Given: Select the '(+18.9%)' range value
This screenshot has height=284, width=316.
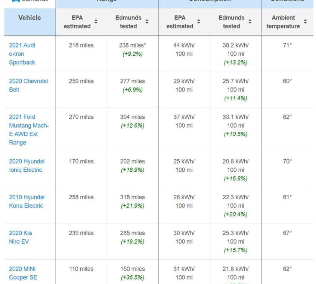Looking at the screenshot, I should [132, 170].
